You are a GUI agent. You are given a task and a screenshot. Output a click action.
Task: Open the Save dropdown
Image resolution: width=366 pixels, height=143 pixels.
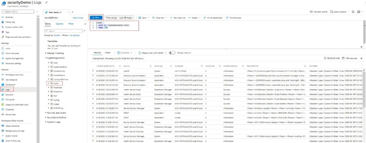tap(144, 18)
